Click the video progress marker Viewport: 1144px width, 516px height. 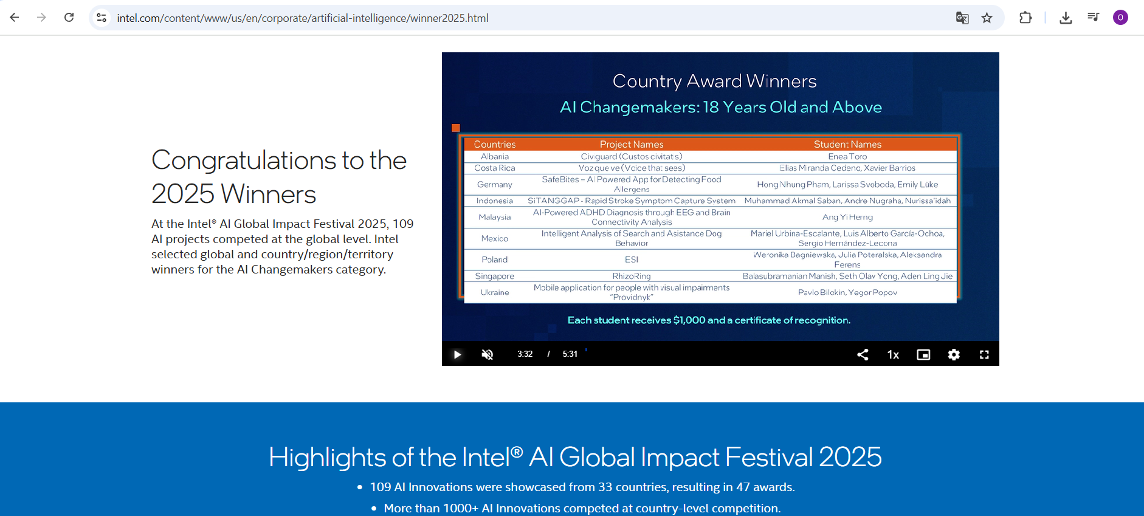pos(586,350)
